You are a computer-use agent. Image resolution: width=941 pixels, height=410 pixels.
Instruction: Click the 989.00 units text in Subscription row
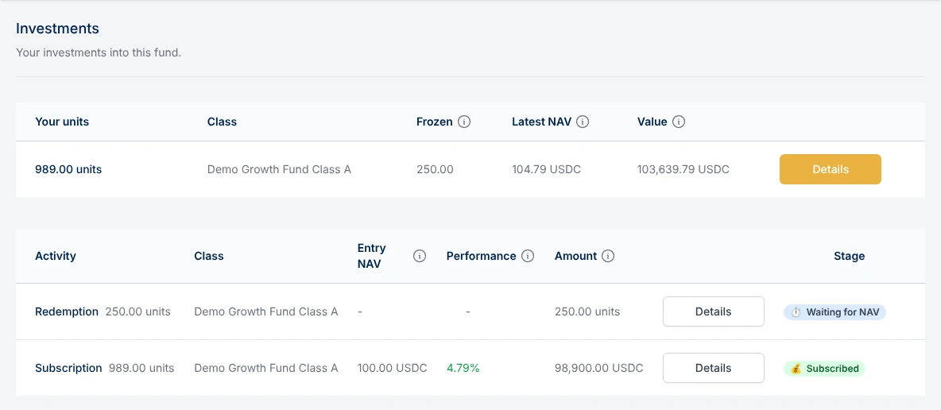click(x=141, y=368)
